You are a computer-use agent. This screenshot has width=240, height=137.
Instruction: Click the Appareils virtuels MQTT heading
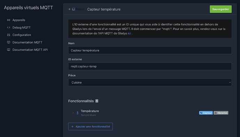(x=29, y=8)
